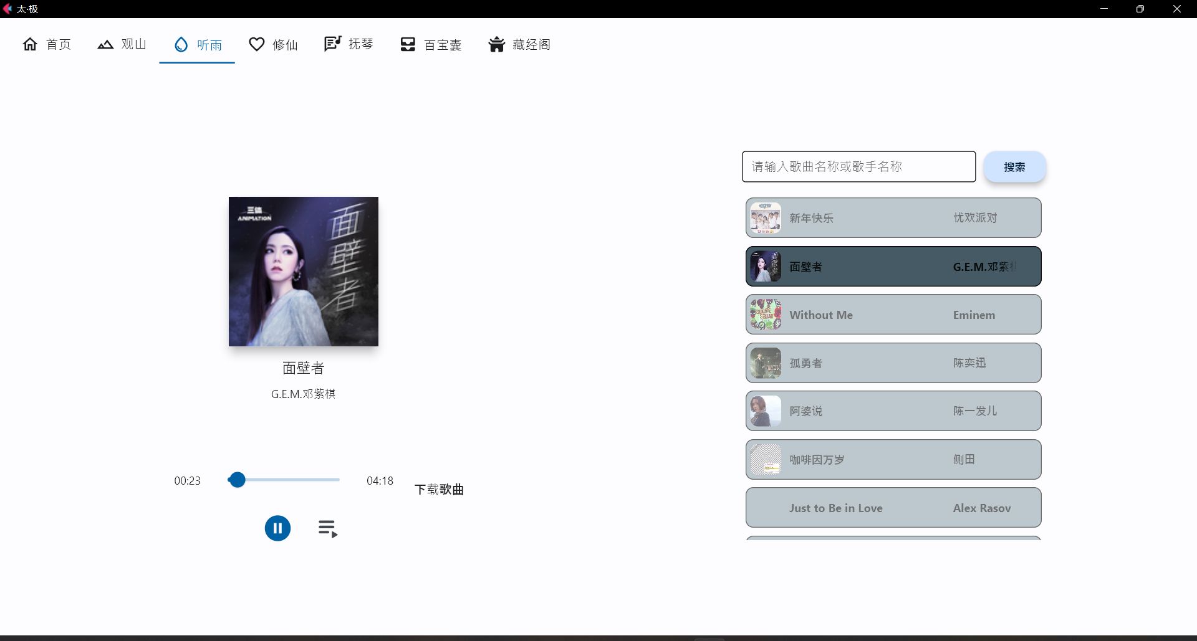Click the total duration 04:18
The height and width of the screenshot is (641, 1197).
click(380, 481)
